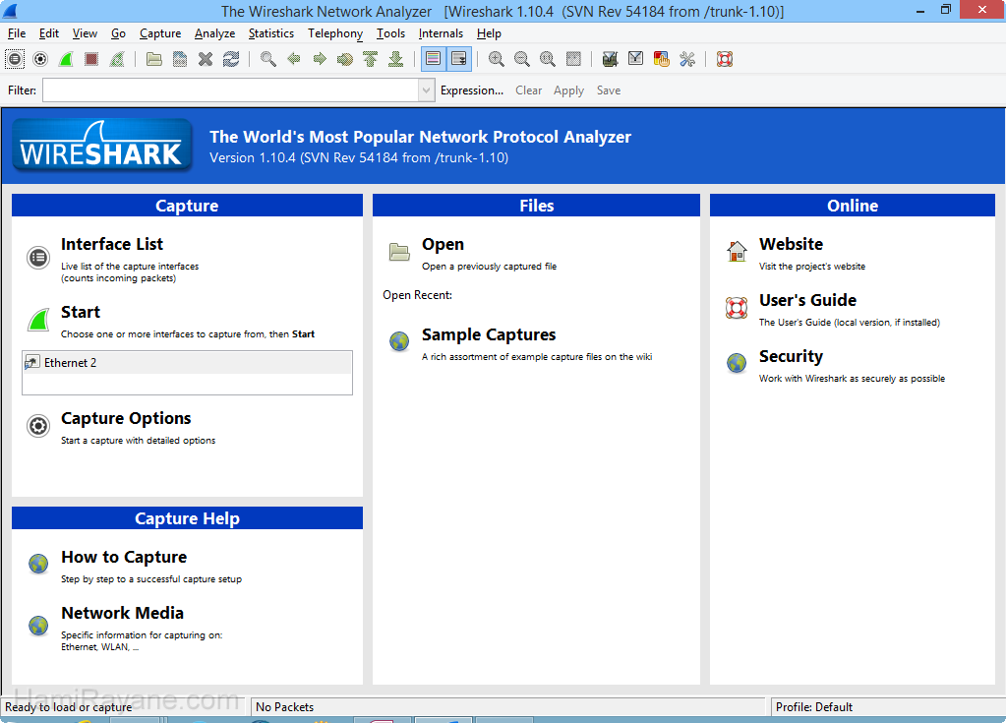Open the Capture menu
Viewport: 1006px width, 723px height.
click(x=159, y=33)
